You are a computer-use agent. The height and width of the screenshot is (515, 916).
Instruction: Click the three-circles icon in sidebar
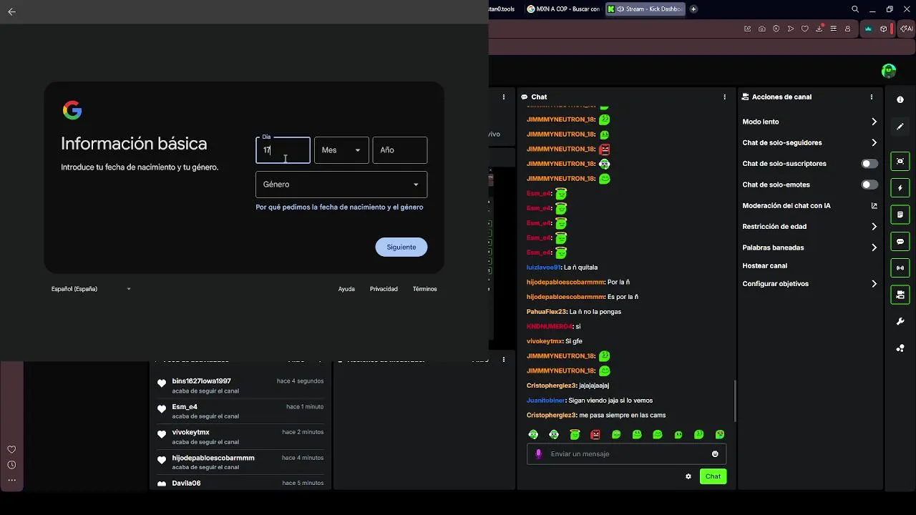click(900, 348)
